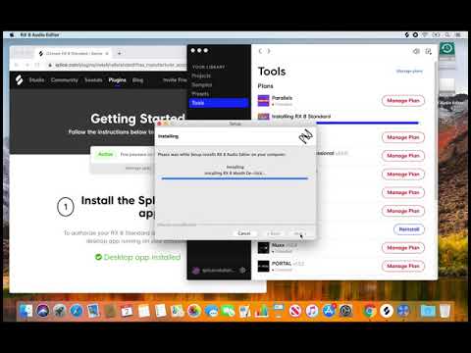
Task: Click the 'Tools' page heading in Splice
Action: click(272, 72)
